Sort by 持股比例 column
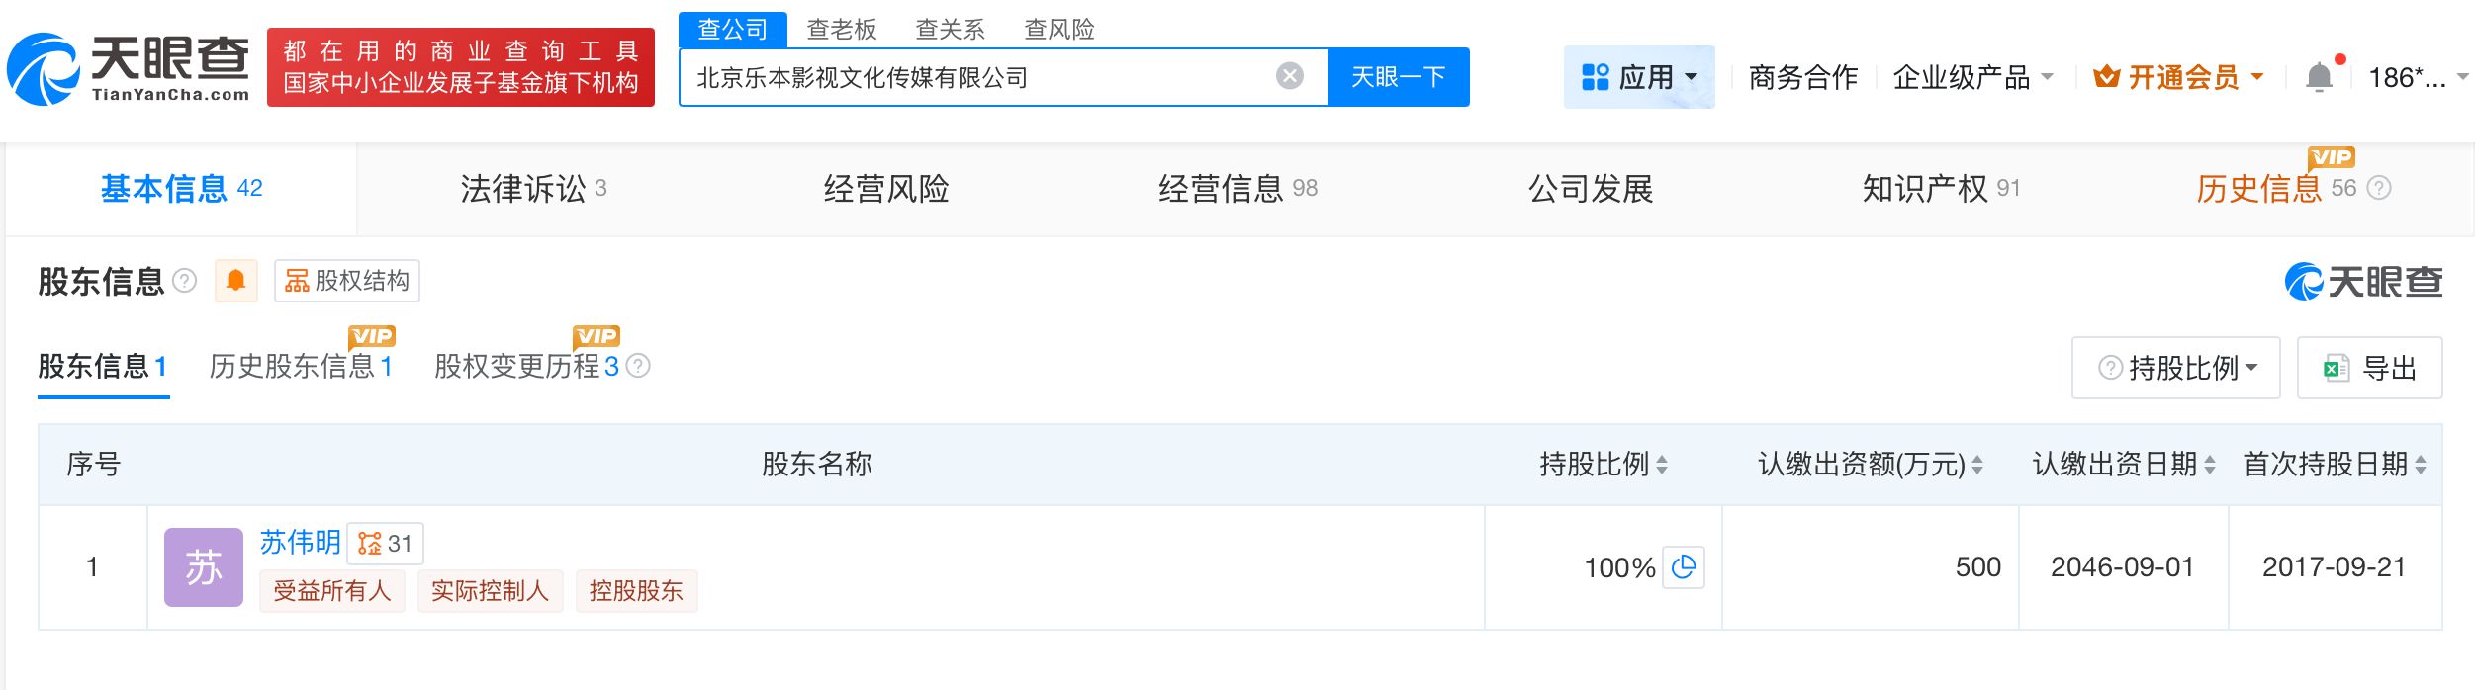Viewport: 2475px width, 690px height. pos(1662,465)
